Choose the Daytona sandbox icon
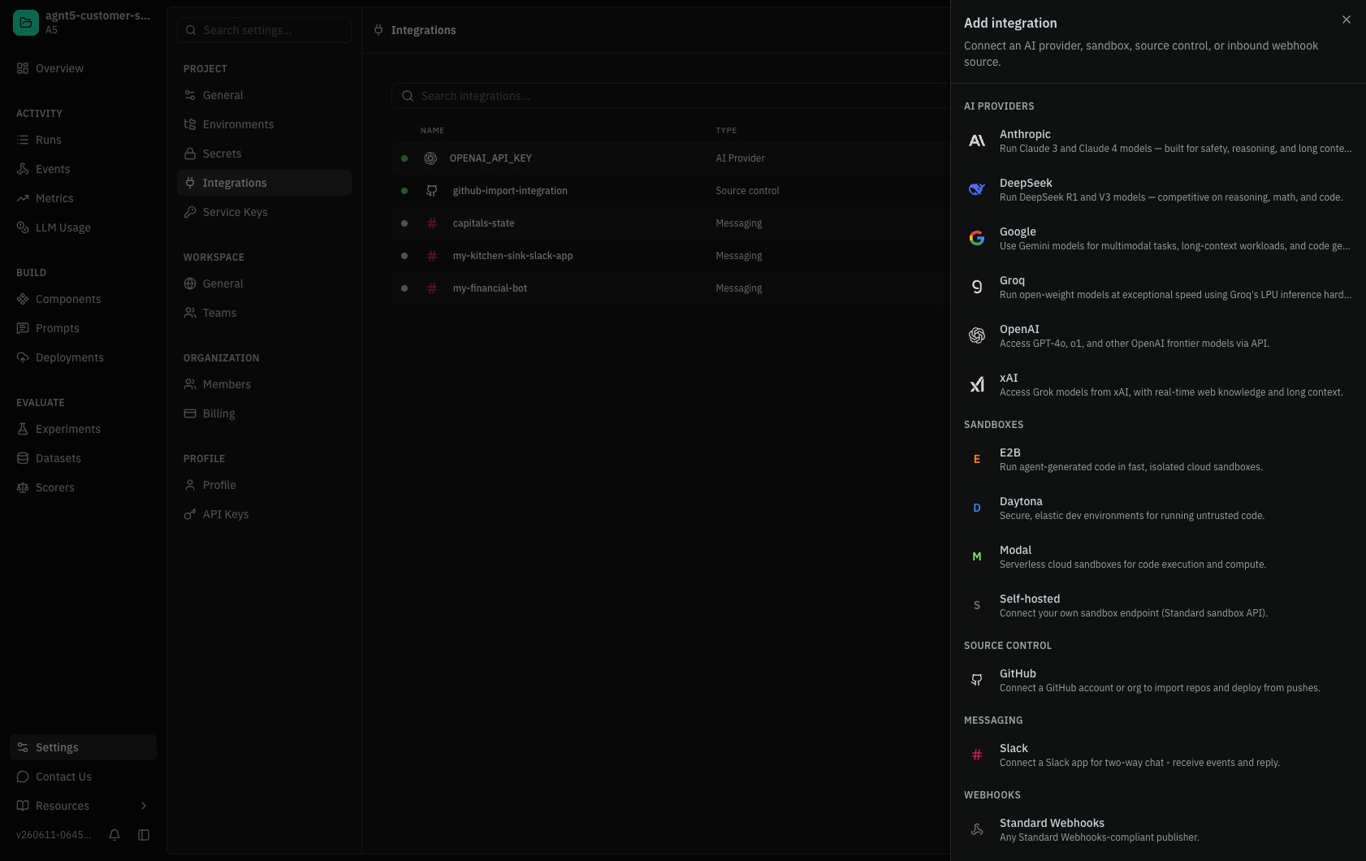This screenshot has height=861, width=1366. tap(977, 508)
